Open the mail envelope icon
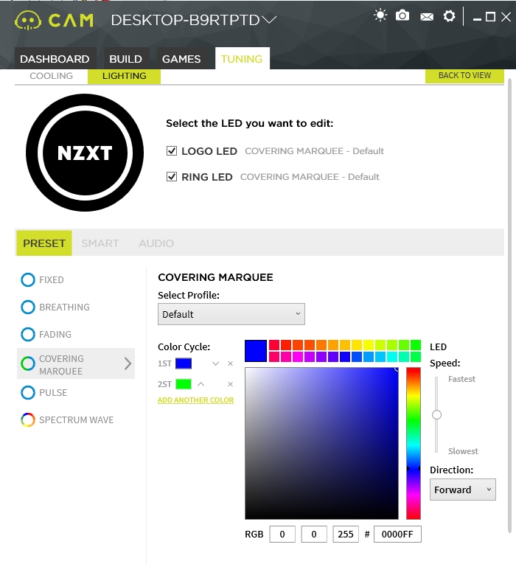The image size is (516, 564). click(x=427, y=17)
